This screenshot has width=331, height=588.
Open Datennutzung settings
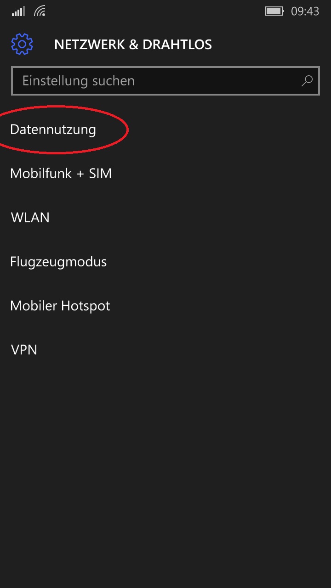coord(165,130)
